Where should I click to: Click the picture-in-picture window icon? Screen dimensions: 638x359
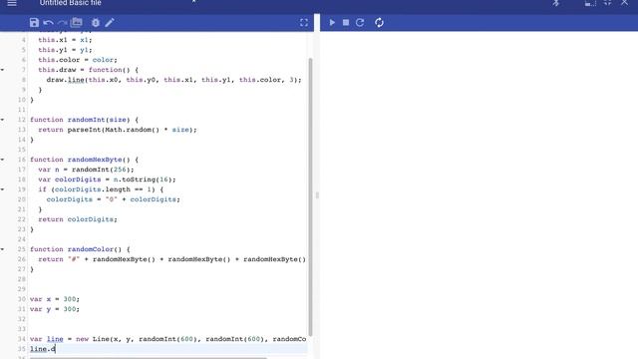point(590,3)
